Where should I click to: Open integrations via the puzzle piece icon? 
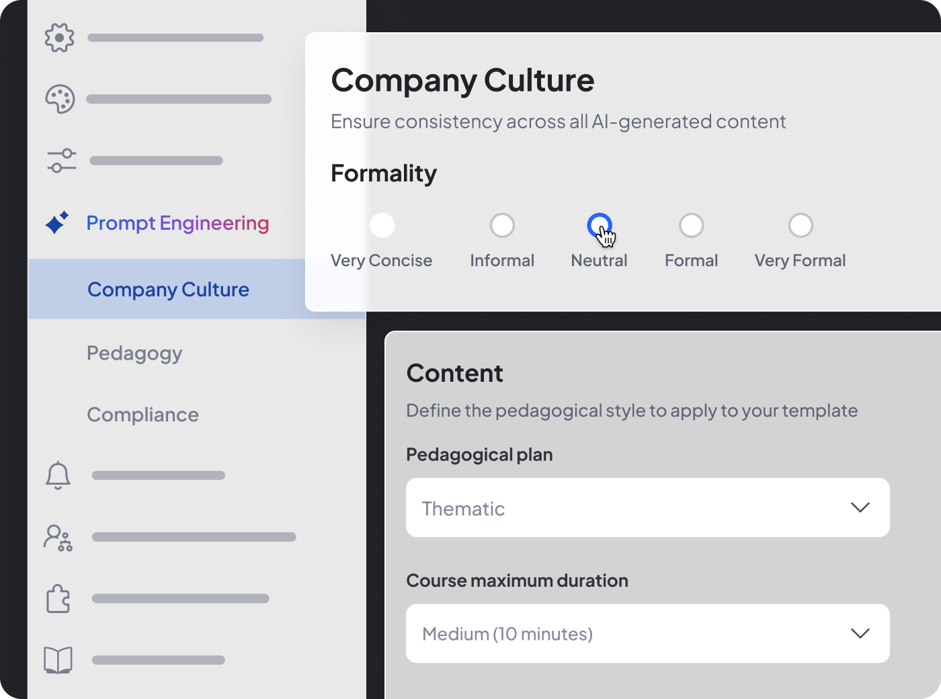(x=58, y=598)
